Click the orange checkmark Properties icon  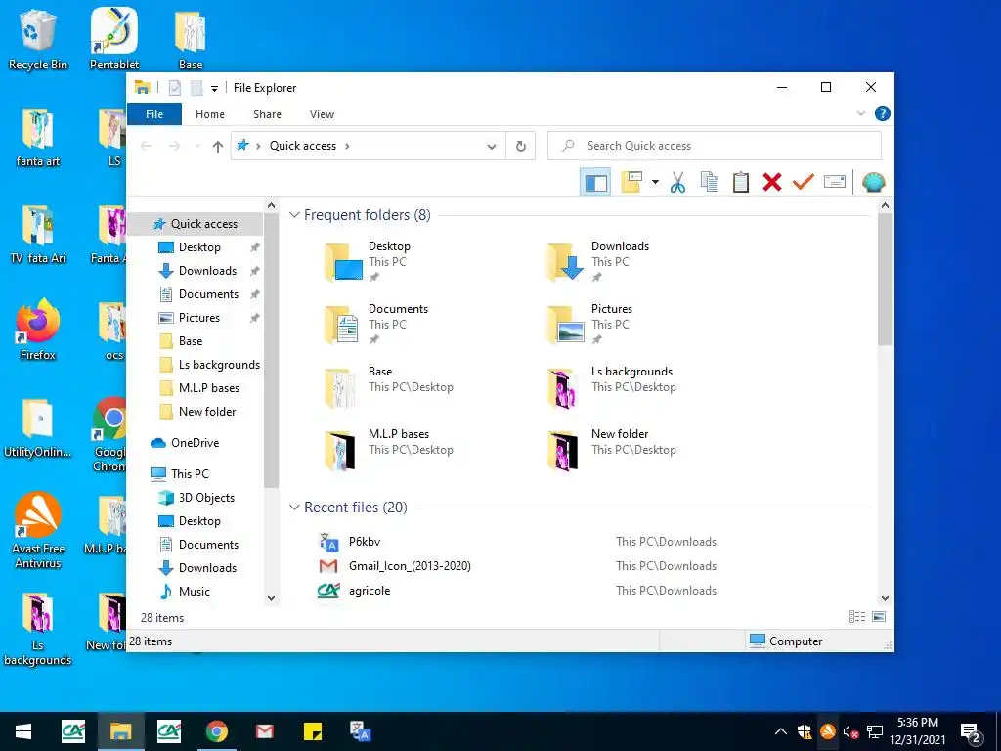pos(804,182)
